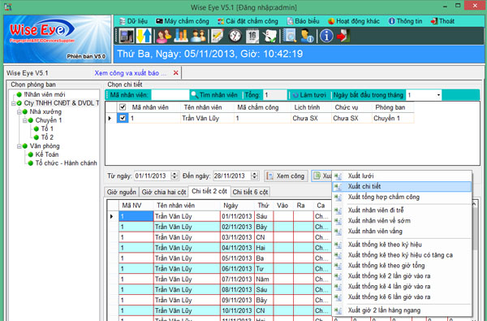Image resolution: width=487 pixels, height=321 pixels.
Task: Open the man and woman users icon
Action: 198,36
